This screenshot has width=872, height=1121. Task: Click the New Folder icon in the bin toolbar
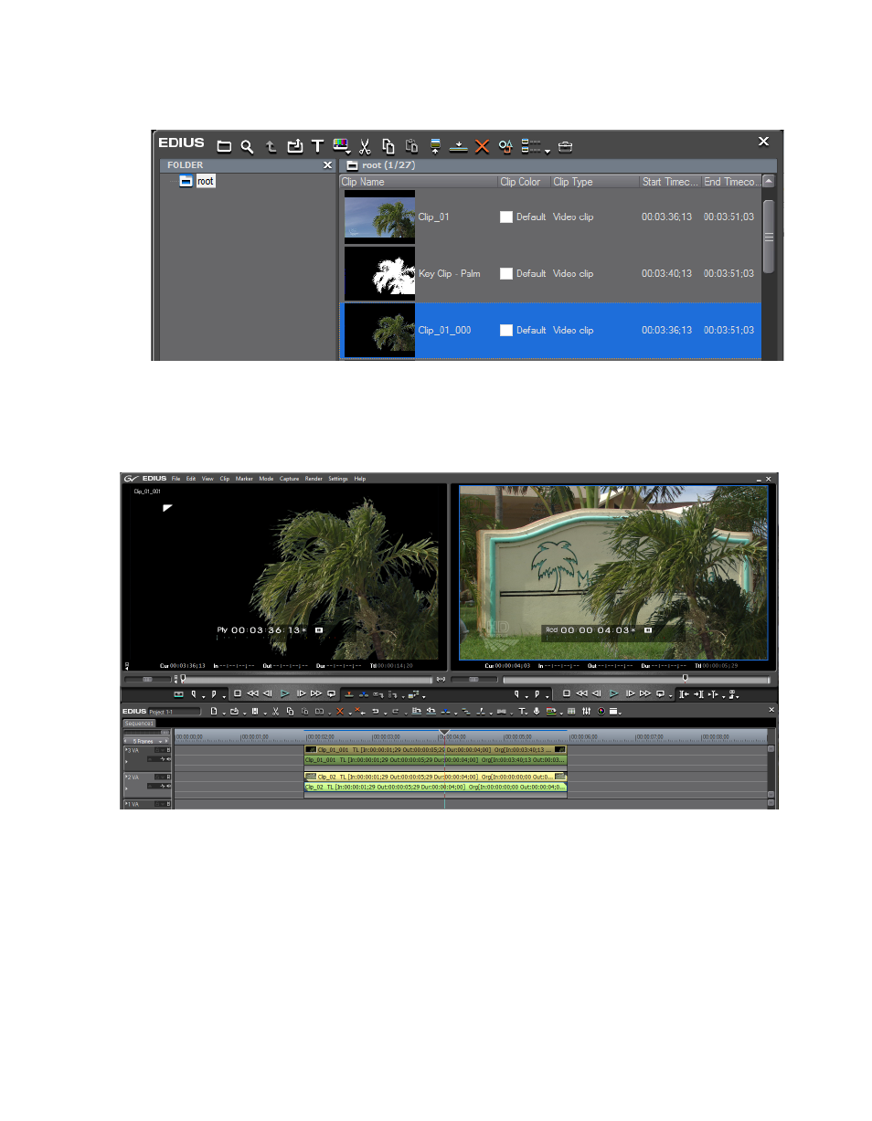pyautogui.click(x=224, y=146)
